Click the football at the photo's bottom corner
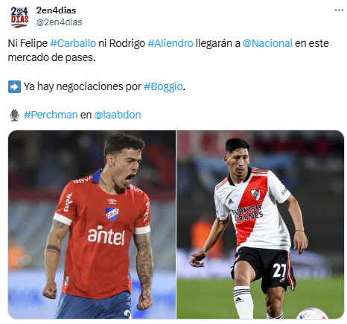 [x=312, y=313]
